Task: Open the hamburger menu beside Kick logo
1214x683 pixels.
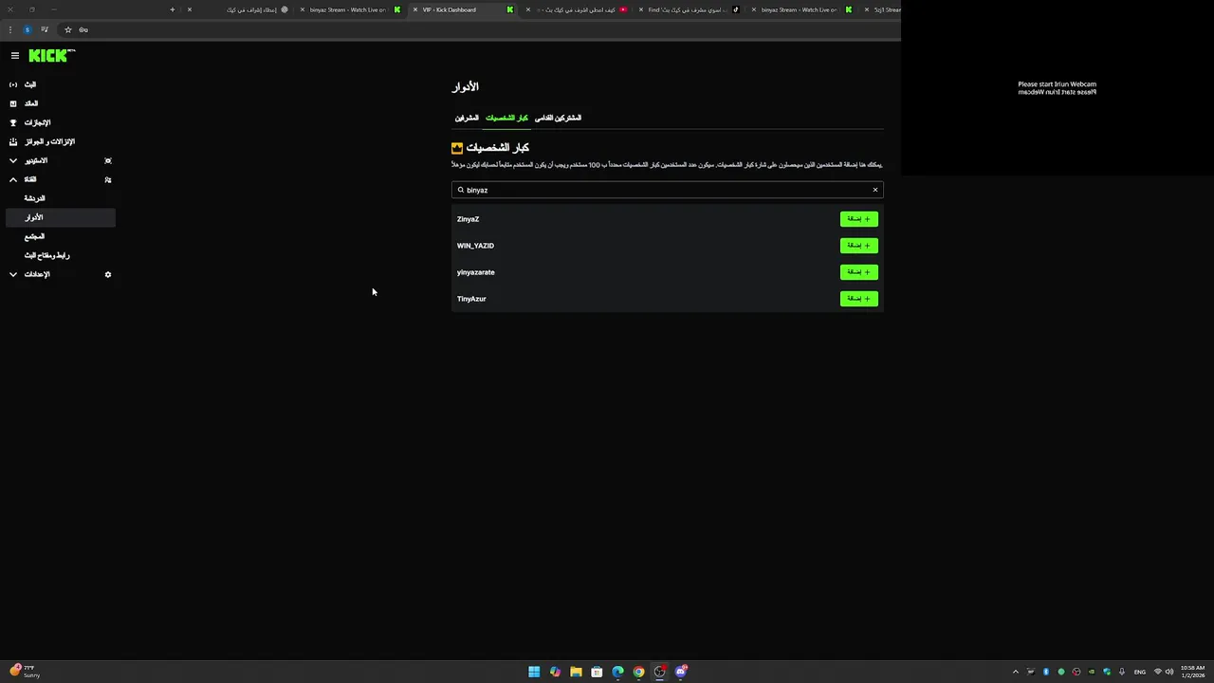Action: (x=15, y=56)
